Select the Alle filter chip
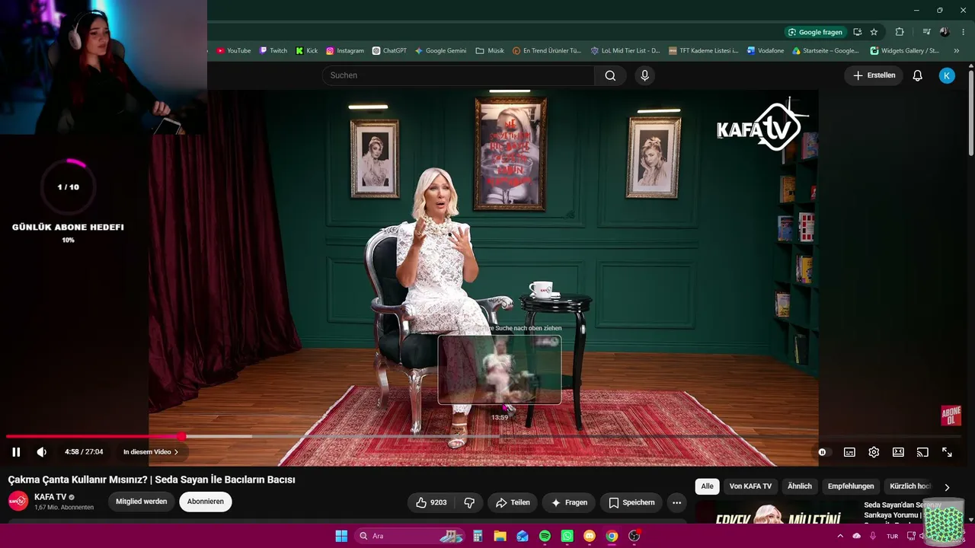This screenshot has width=975, height=548. (708, 486)
